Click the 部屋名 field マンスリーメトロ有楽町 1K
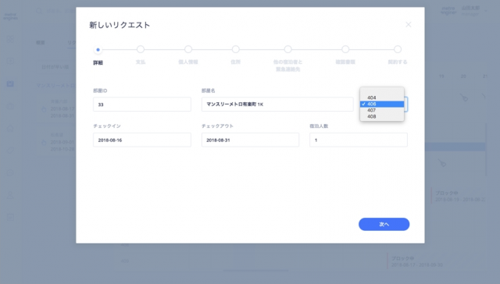This screenshot has height=284, width=500. coord(277,105)
